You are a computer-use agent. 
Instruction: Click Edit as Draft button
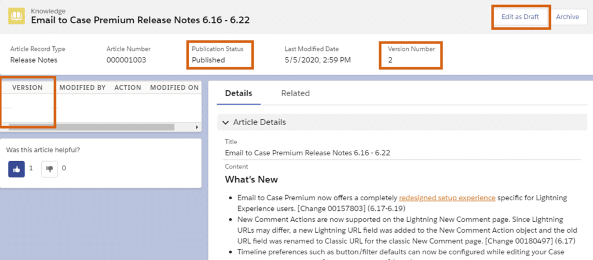[520, 17]
